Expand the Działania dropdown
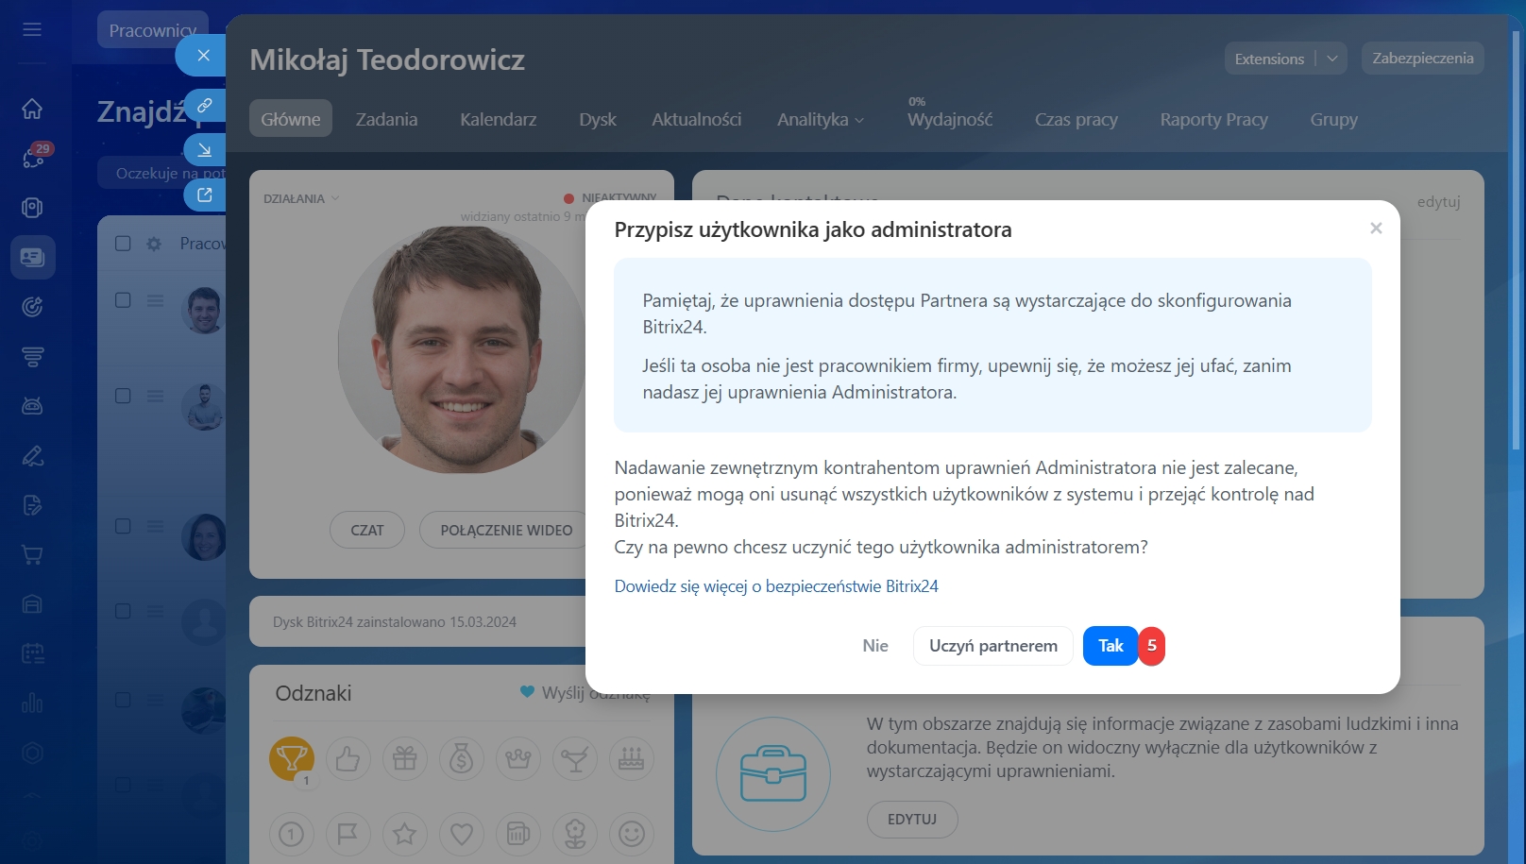The height and width of the screenshot is (864, 1526). [300, 198]
